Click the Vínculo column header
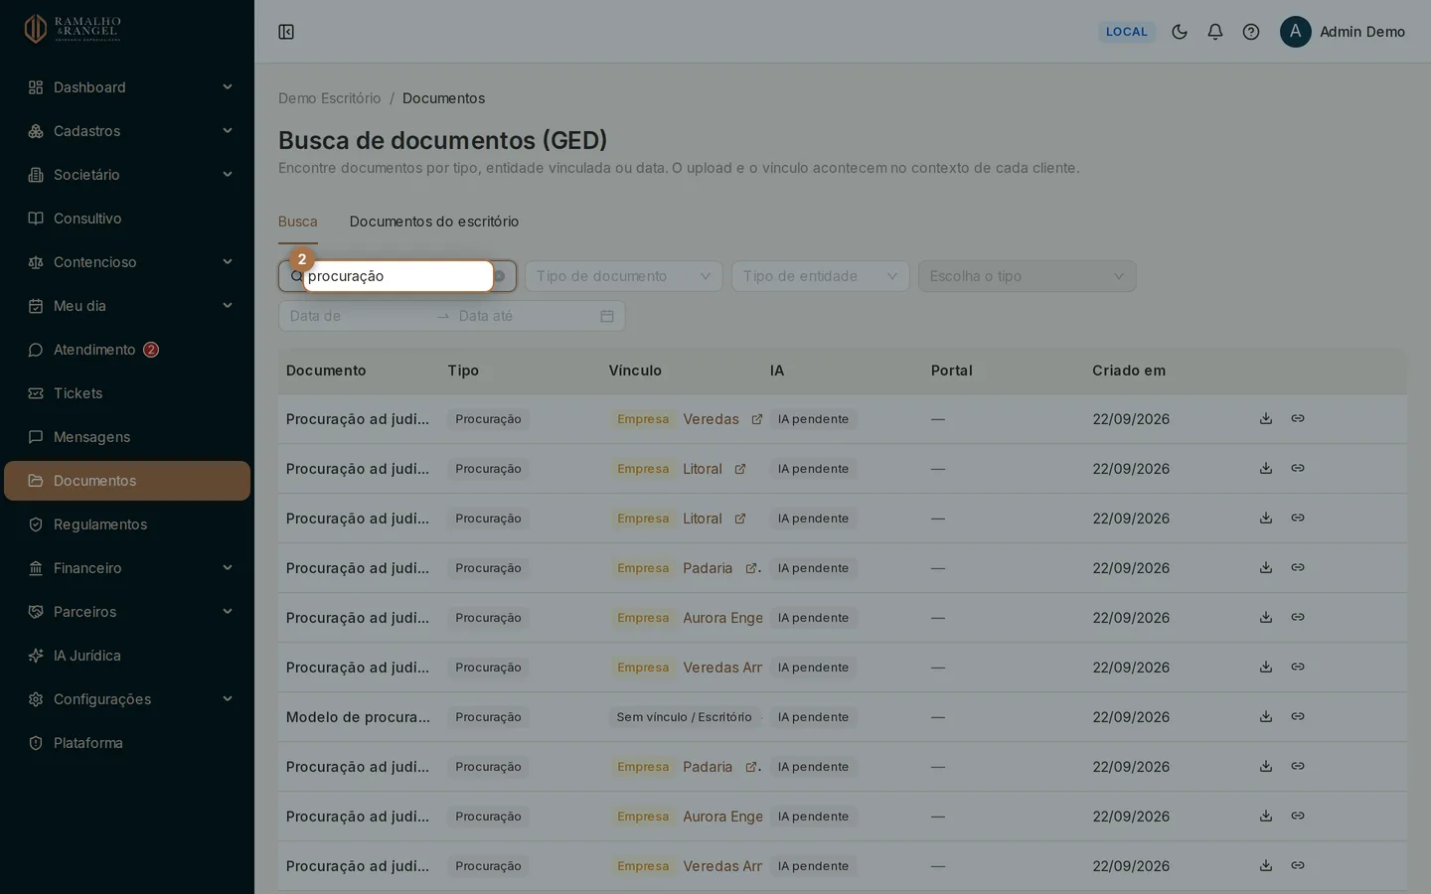This screenshot has height=894, width=1431. tap(635, 371)
